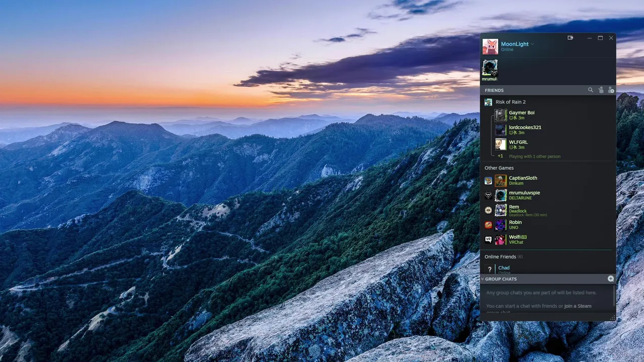The width and height of the screenshot is (644, 362).
Task: Expand the +1 other players indicator
Action: 500,156
